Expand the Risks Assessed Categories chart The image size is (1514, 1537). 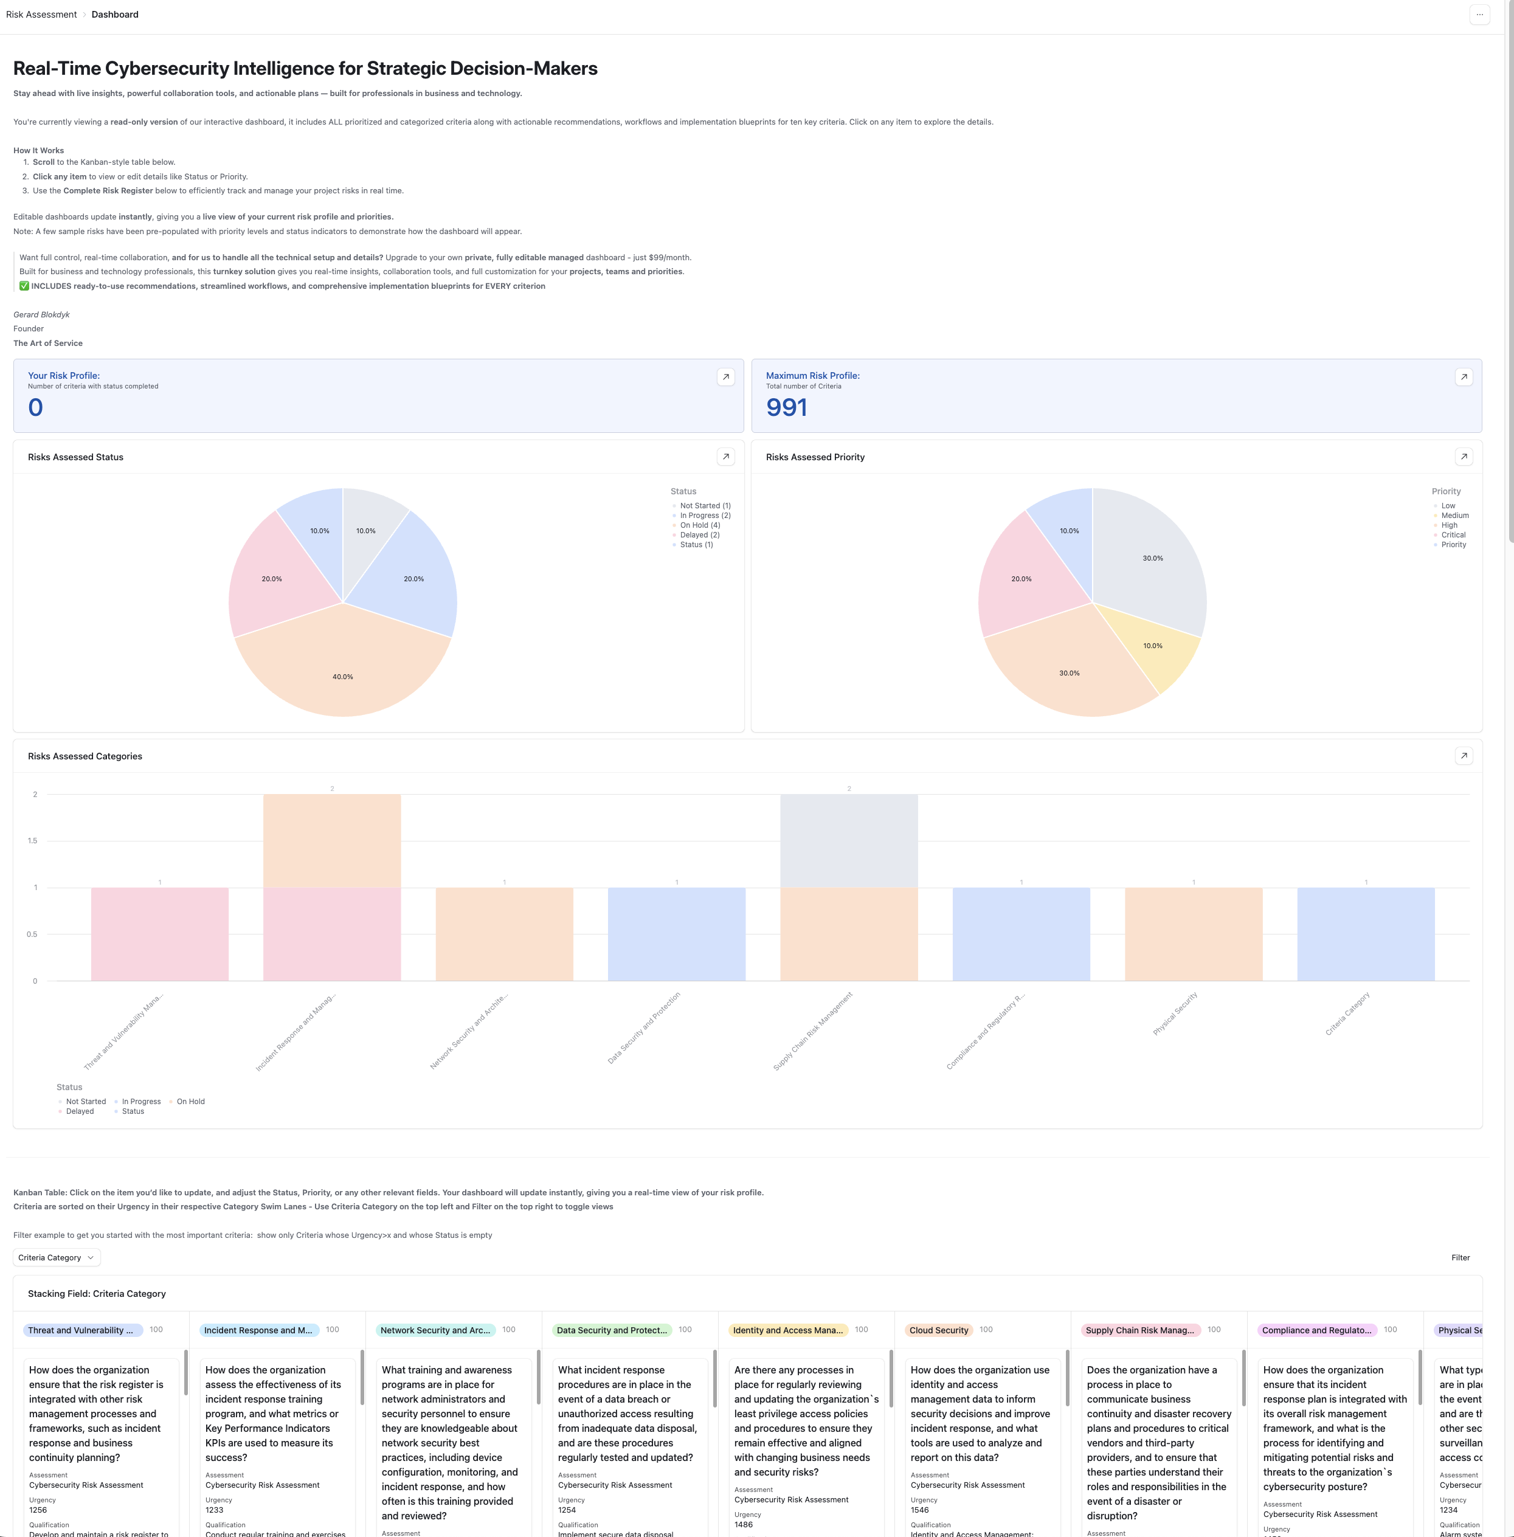tap(1464, 755)
